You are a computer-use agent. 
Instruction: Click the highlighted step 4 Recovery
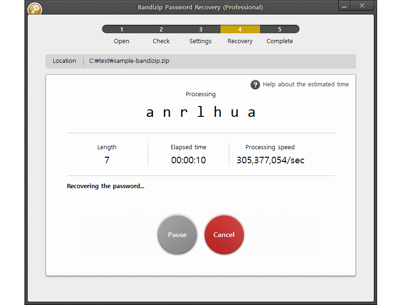240,30
